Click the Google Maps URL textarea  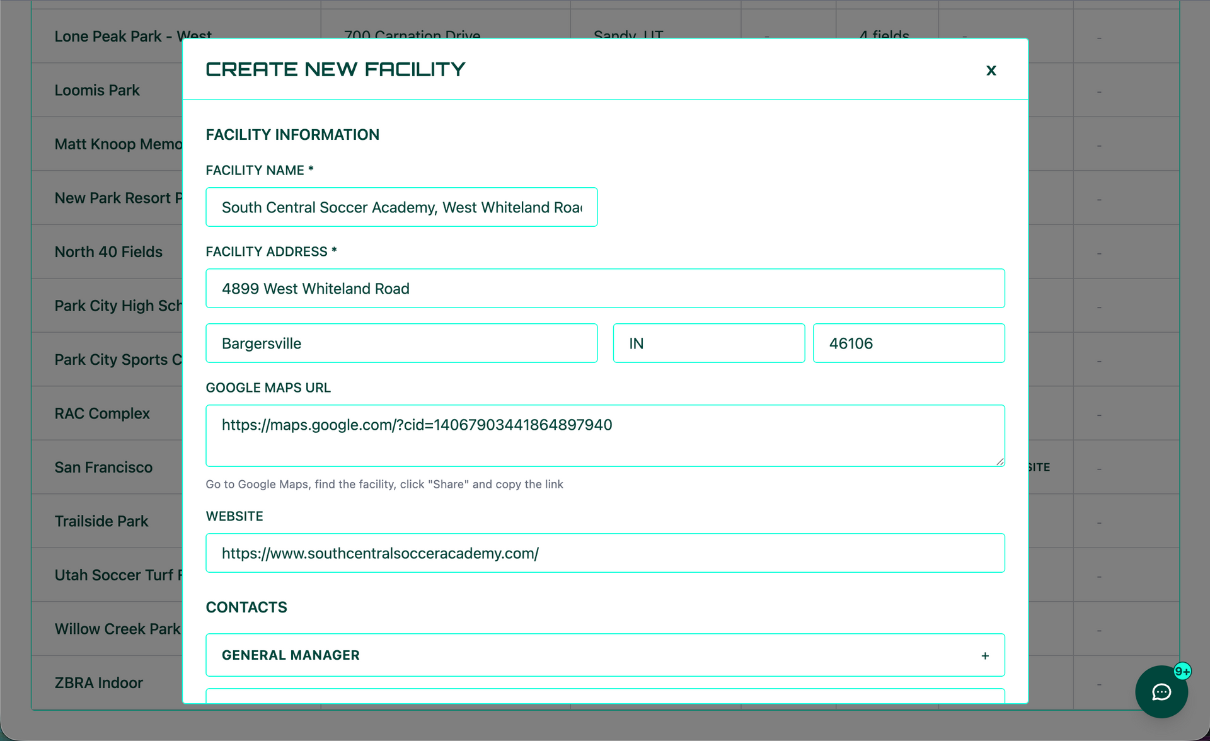click(605, 436)
